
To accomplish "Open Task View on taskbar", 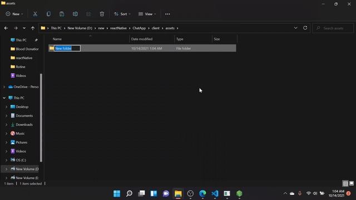I will coord(141,193).
